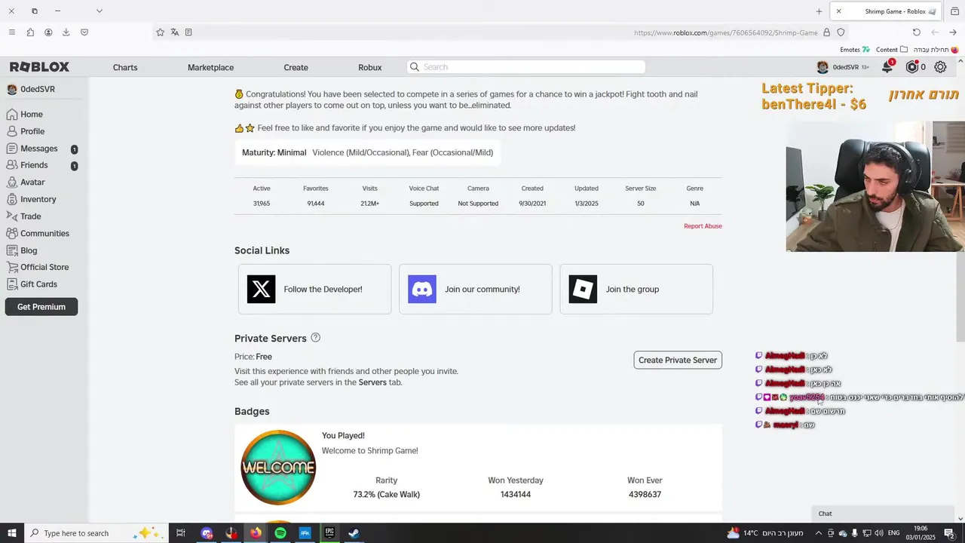Click the Save to Pocket icon
The width and height of the screenshot is (965, 543).
pos(84,32)
